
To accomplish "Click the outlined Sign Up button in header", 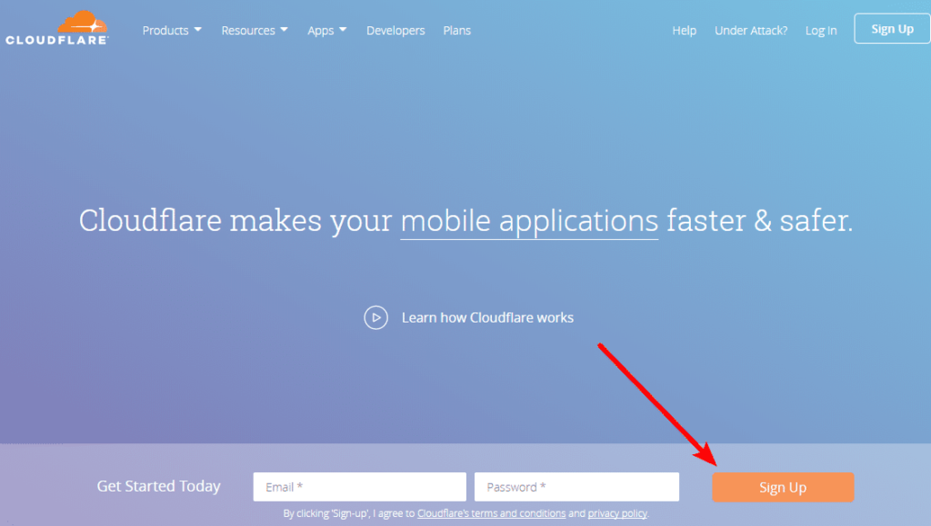I will 892,28.
